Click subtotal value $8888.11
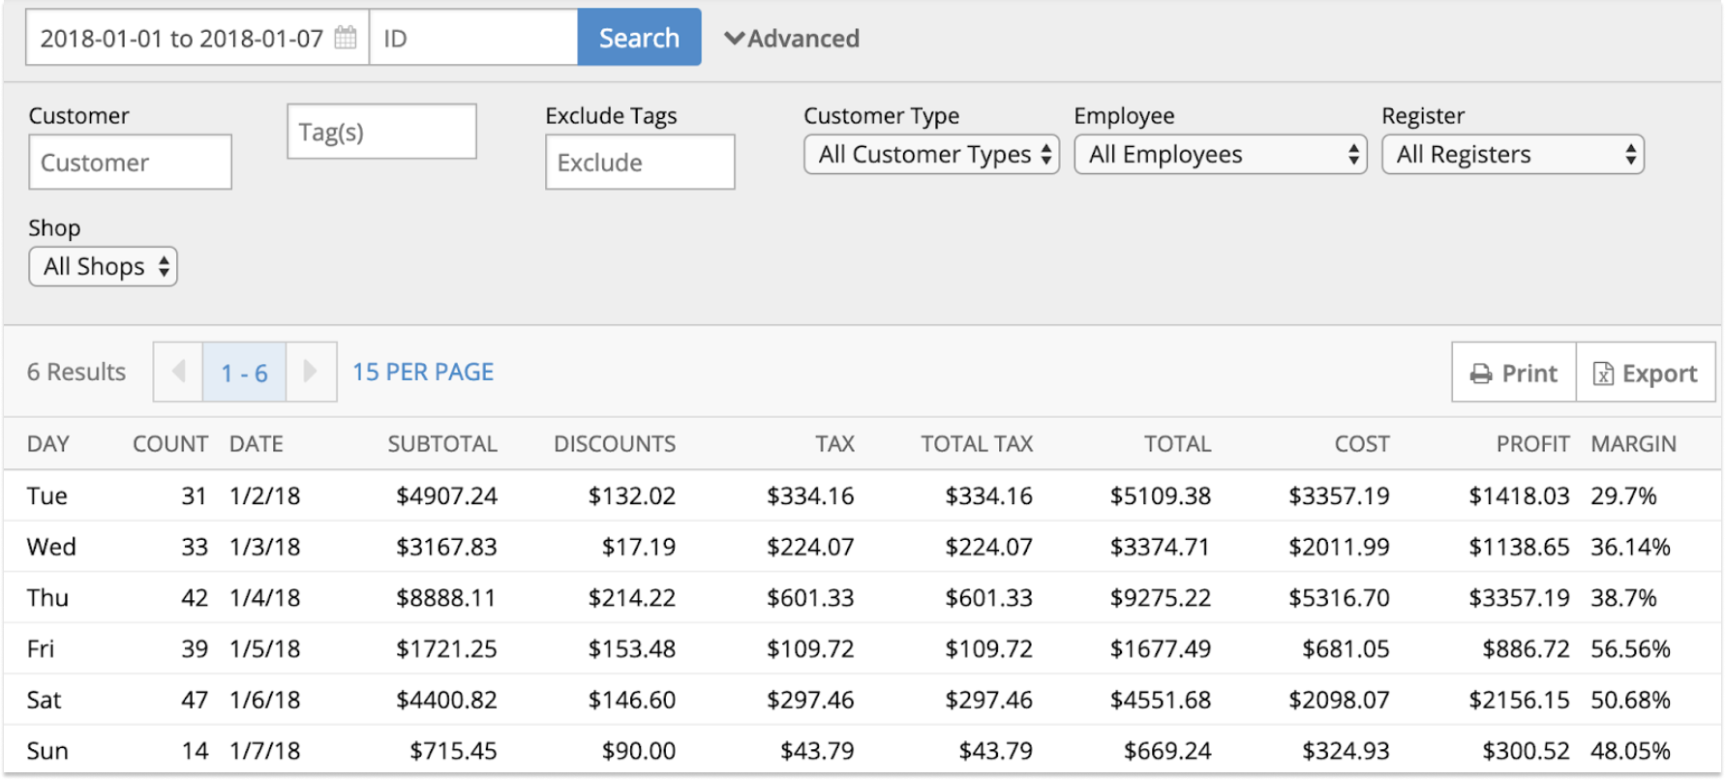Image resolution: width=1725 pixels, height=780 pixels. point(446,598)
